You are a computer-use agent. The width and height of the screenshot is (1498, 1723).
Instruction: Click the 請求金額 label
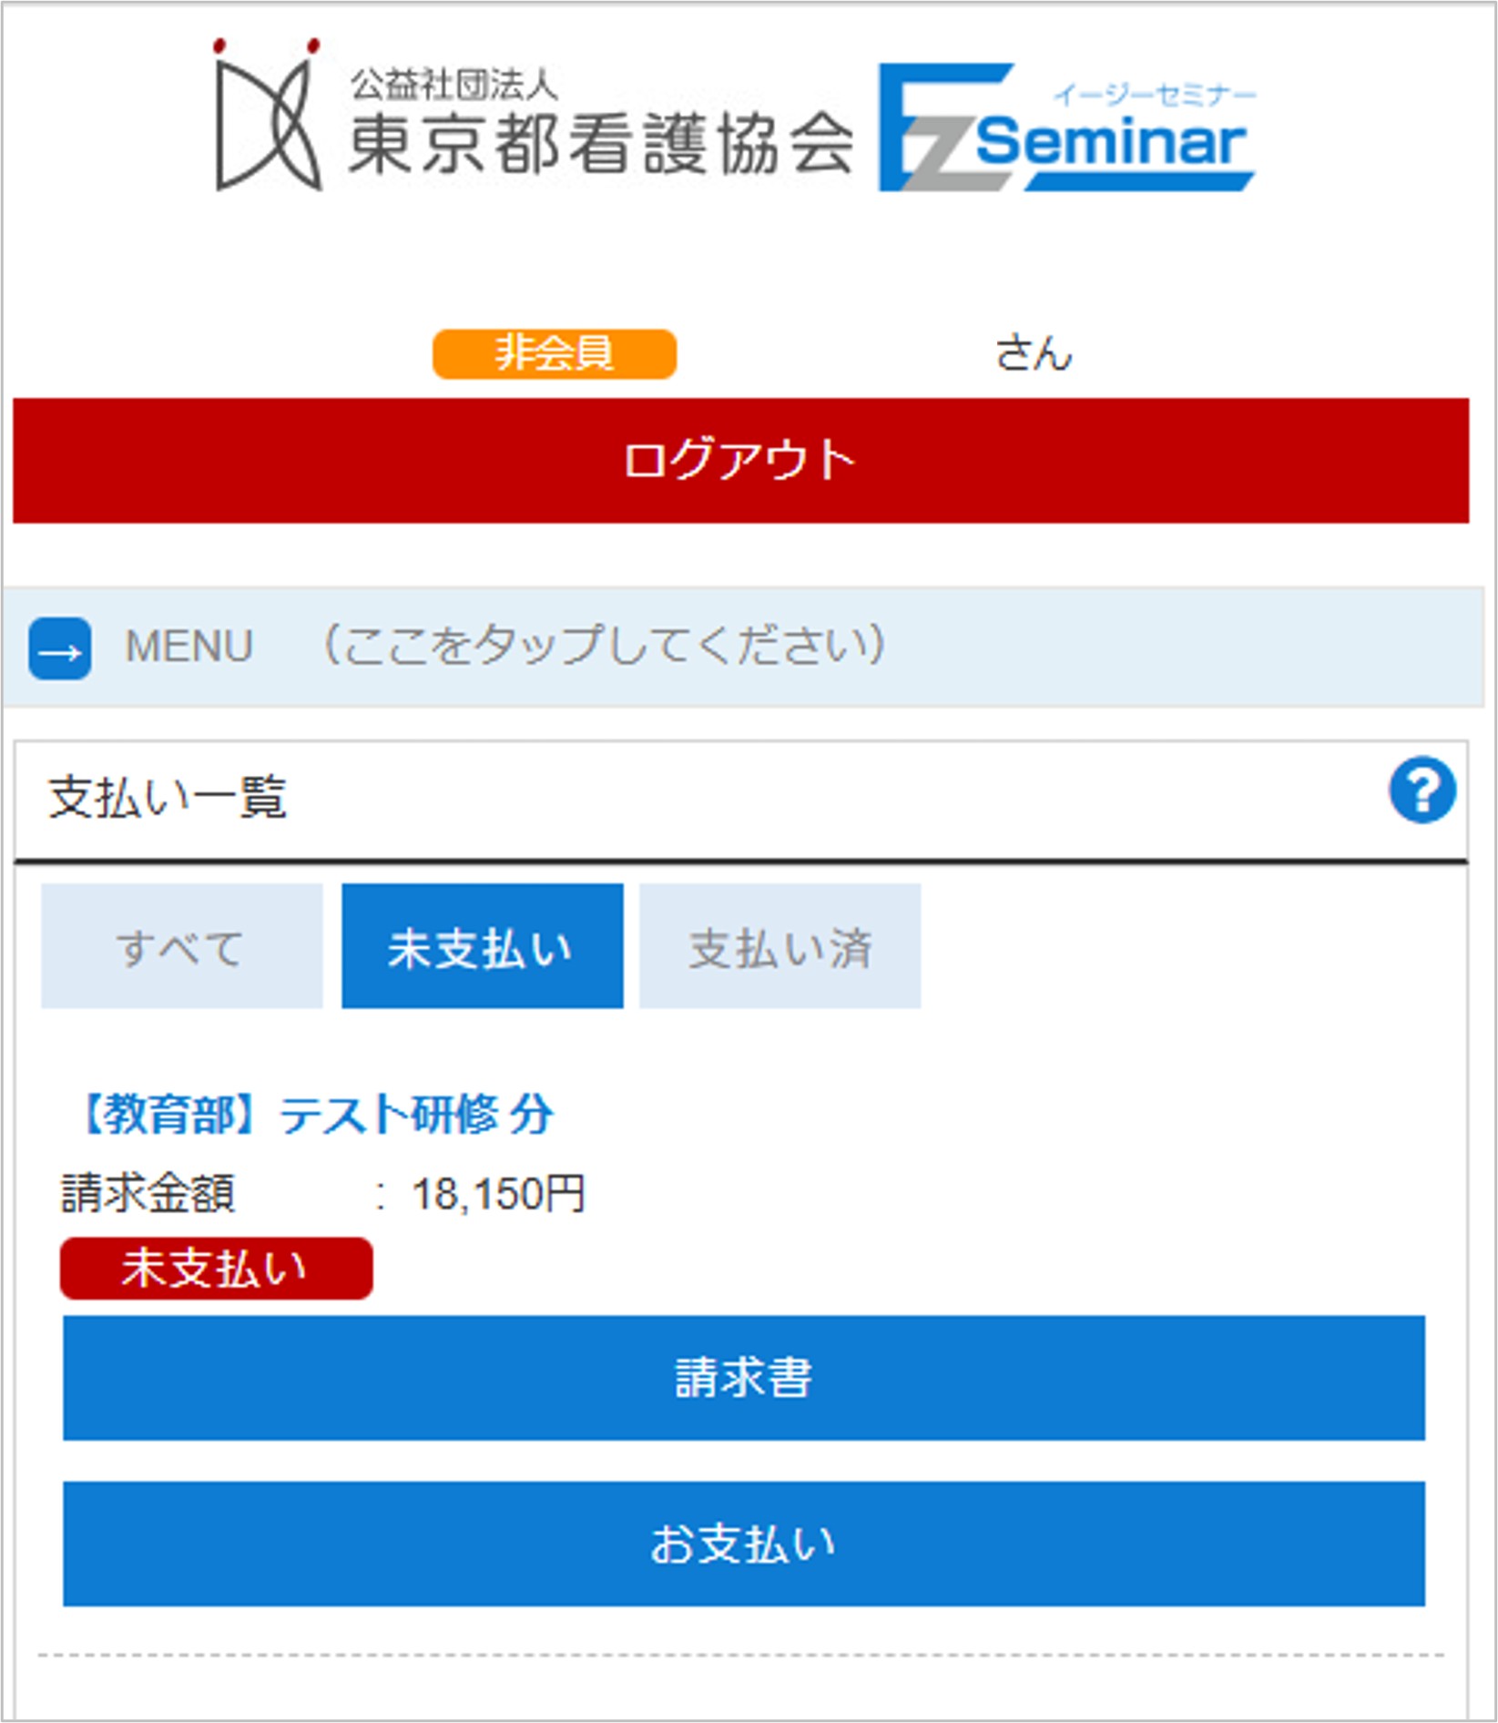[148, 1194]
